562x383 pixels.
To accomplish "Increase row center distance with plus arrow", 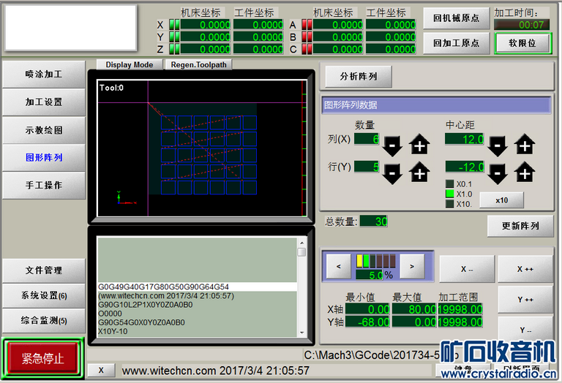I will click(524, 173).
